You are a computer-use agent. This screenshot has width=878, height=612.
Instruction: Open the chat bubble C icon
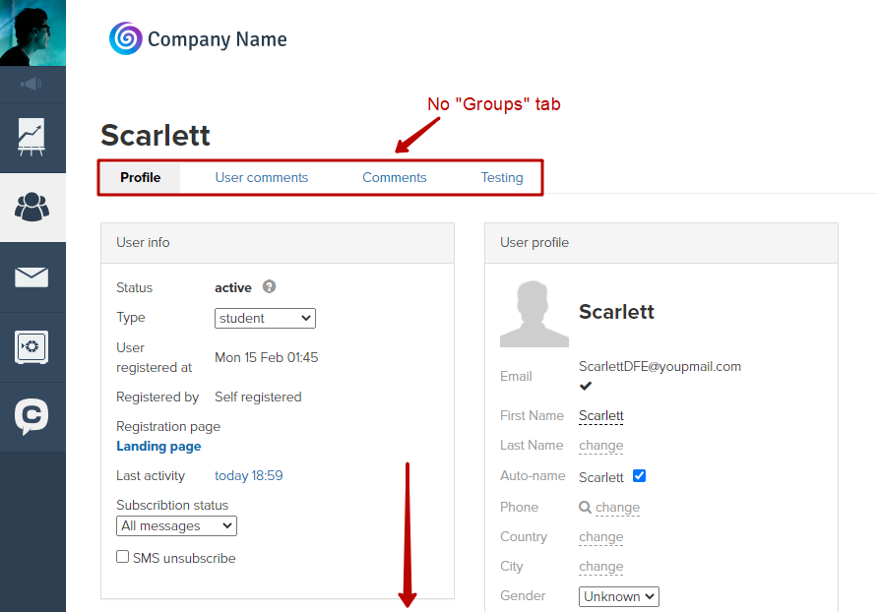31,416
